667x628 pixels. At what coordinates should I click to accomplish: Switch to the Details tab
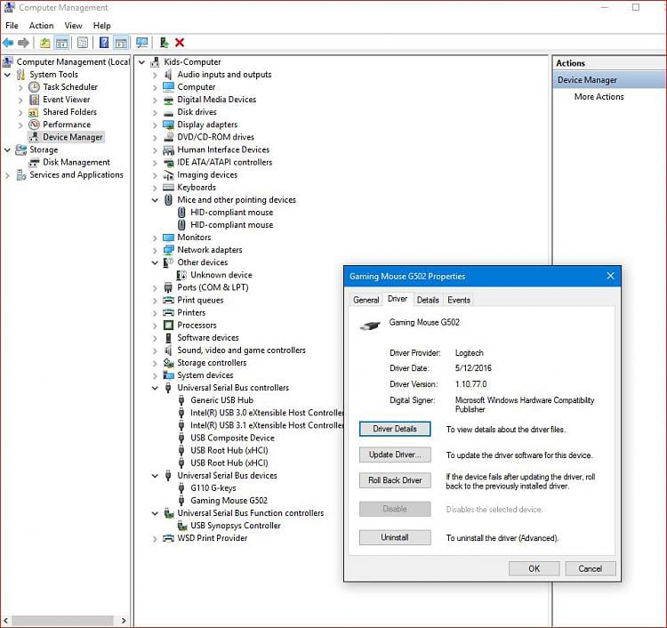428,300
